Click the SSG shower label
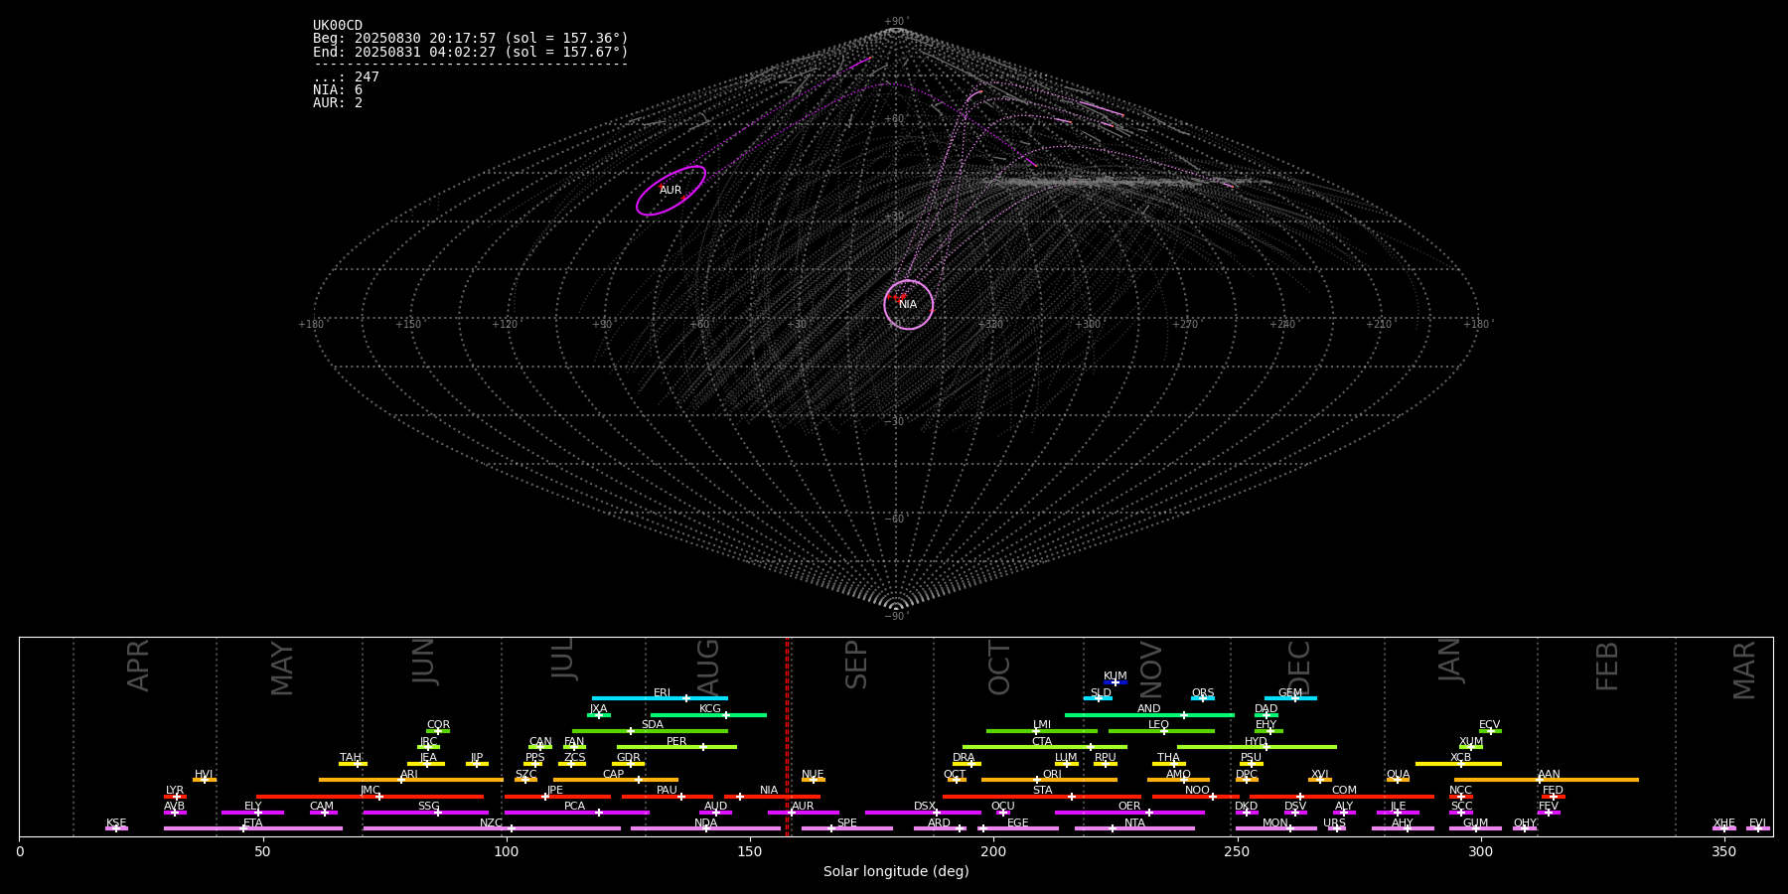The image size is (1788, 894). [429, 806]
